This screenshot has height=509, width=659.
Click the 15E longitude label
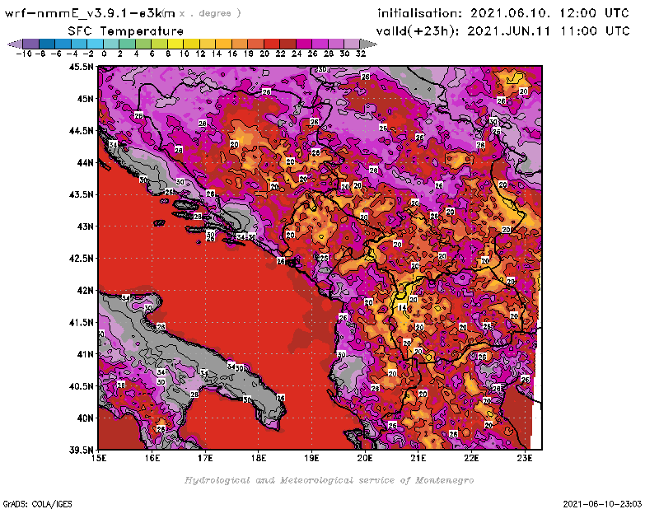pos(99,458)
